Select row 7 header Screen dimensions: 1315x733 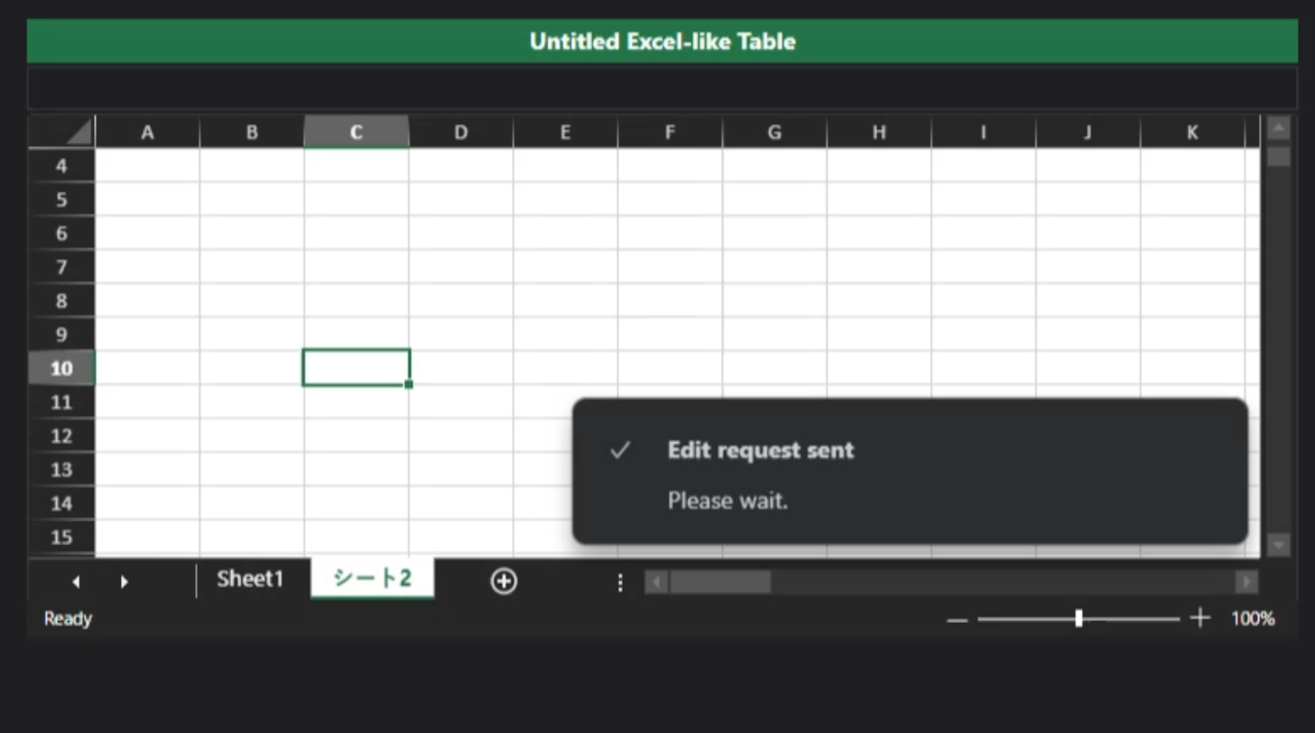point(61,267)
